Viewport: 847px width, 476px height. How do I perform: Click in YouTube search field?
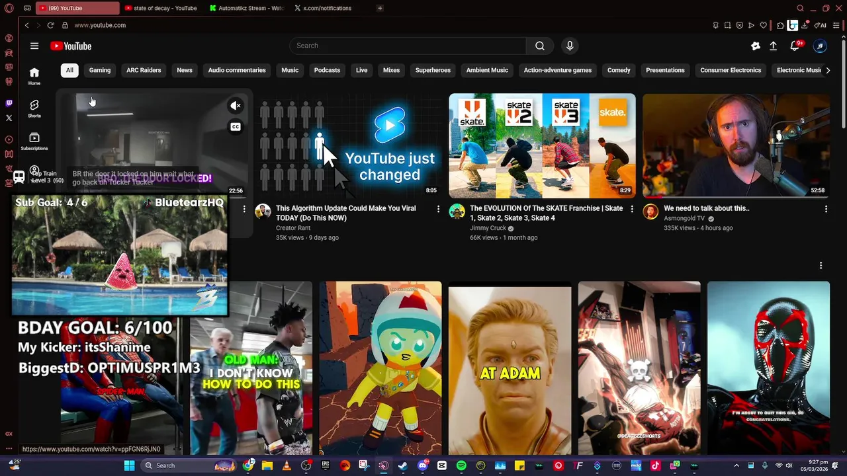point(408,46)
